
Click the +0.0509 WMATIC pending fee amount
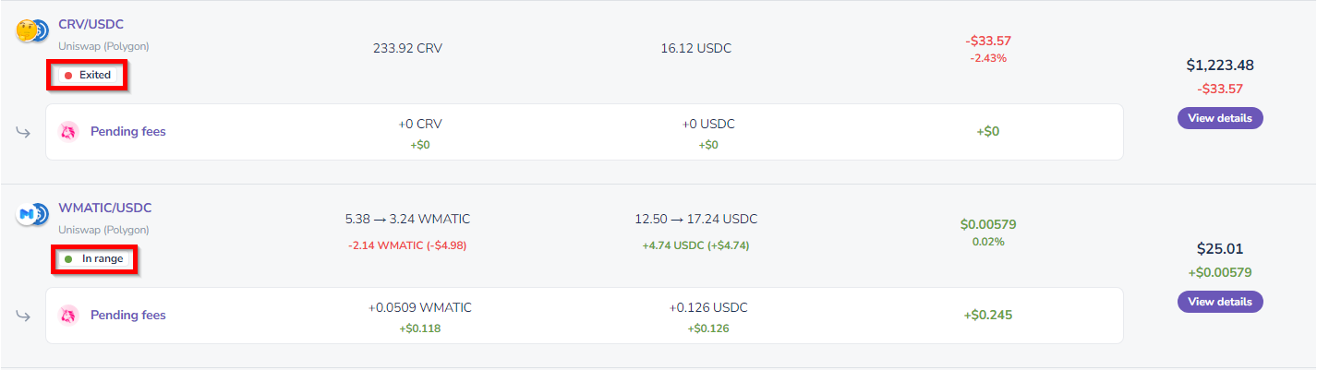coord(420,307)
